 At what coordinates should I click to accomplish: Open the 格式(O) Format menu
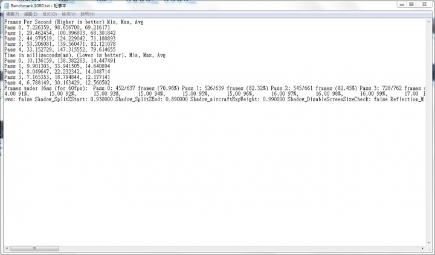pyautogui.click(x=50, y=14)
